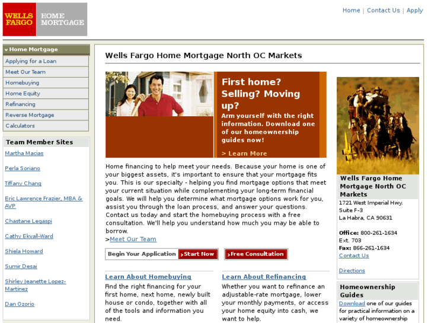This screenshot has height=323, width=431.
Task: Visit Martha Macias team site
Action: coord(24,153)
